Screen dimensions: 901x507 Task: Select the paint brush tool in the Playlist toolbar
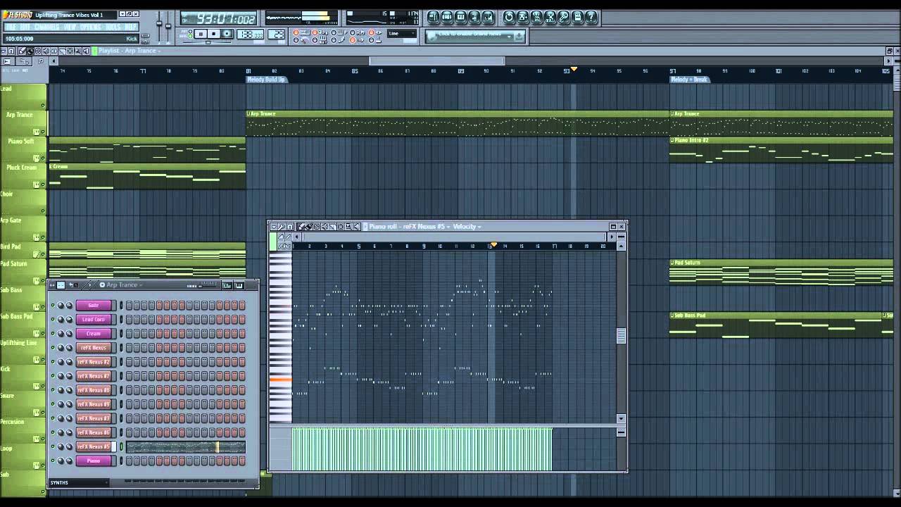[30, 51]
